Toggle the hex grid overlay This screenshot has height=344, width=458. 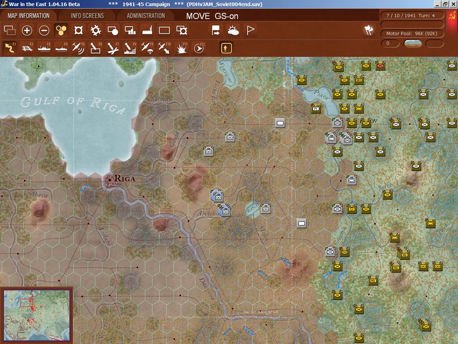[61, 30]
